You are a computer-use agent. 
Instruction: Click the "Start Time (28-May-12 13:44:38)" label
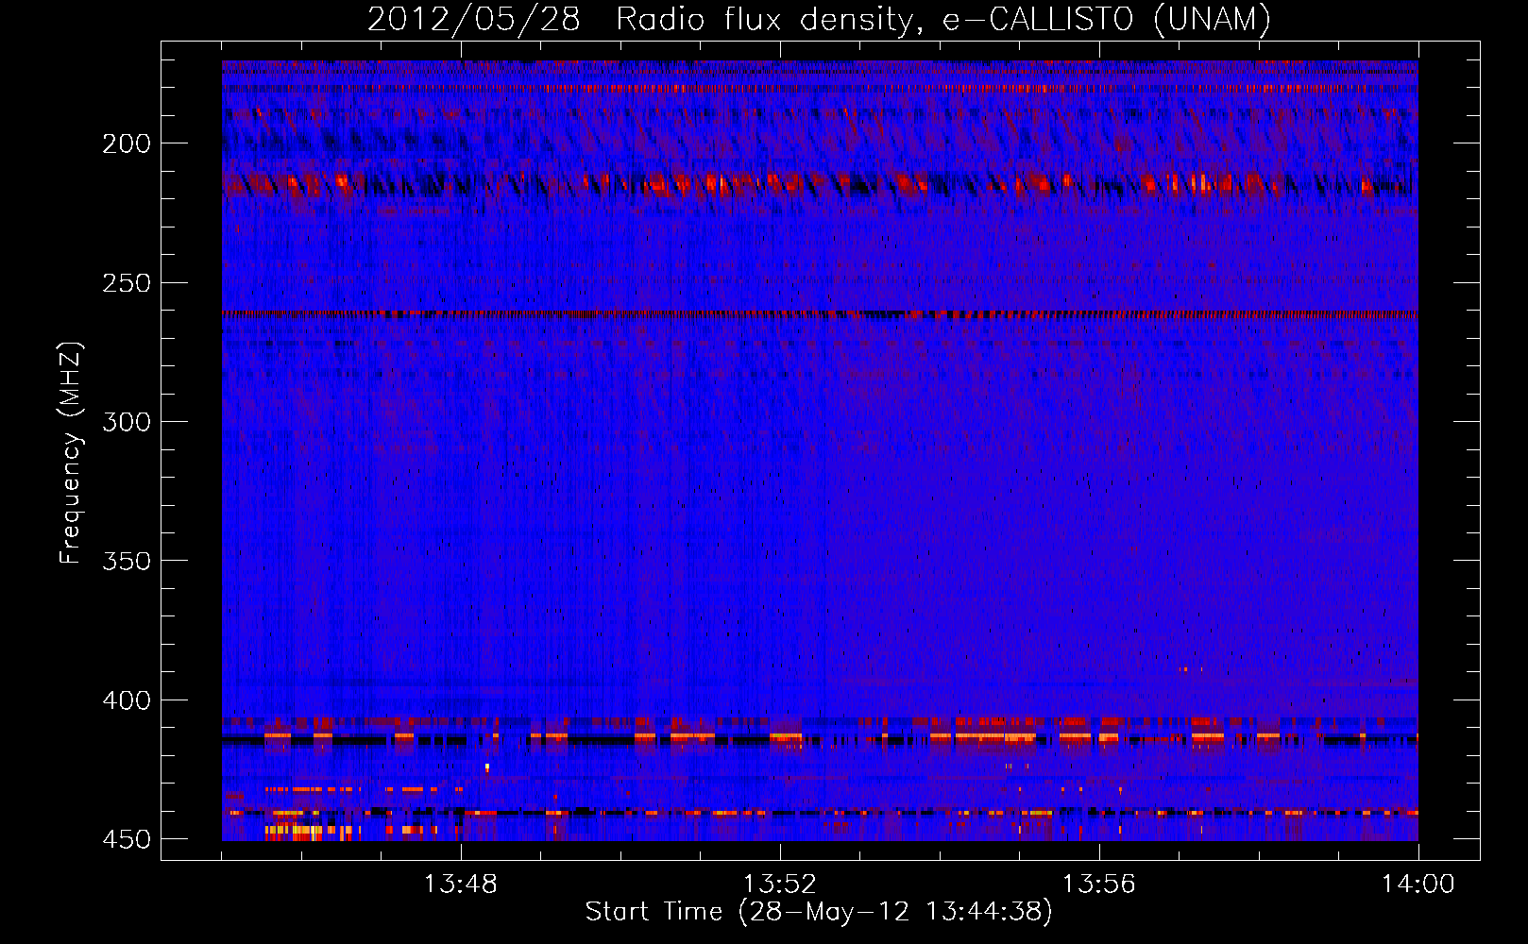point(819,912)
